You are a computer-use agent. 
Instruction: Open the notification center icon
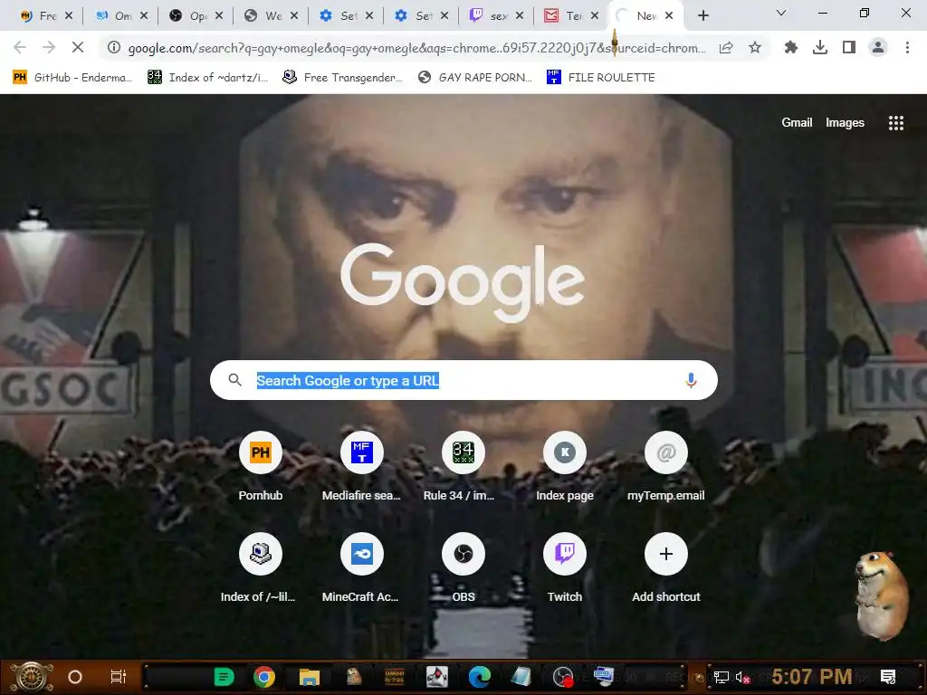888,677
